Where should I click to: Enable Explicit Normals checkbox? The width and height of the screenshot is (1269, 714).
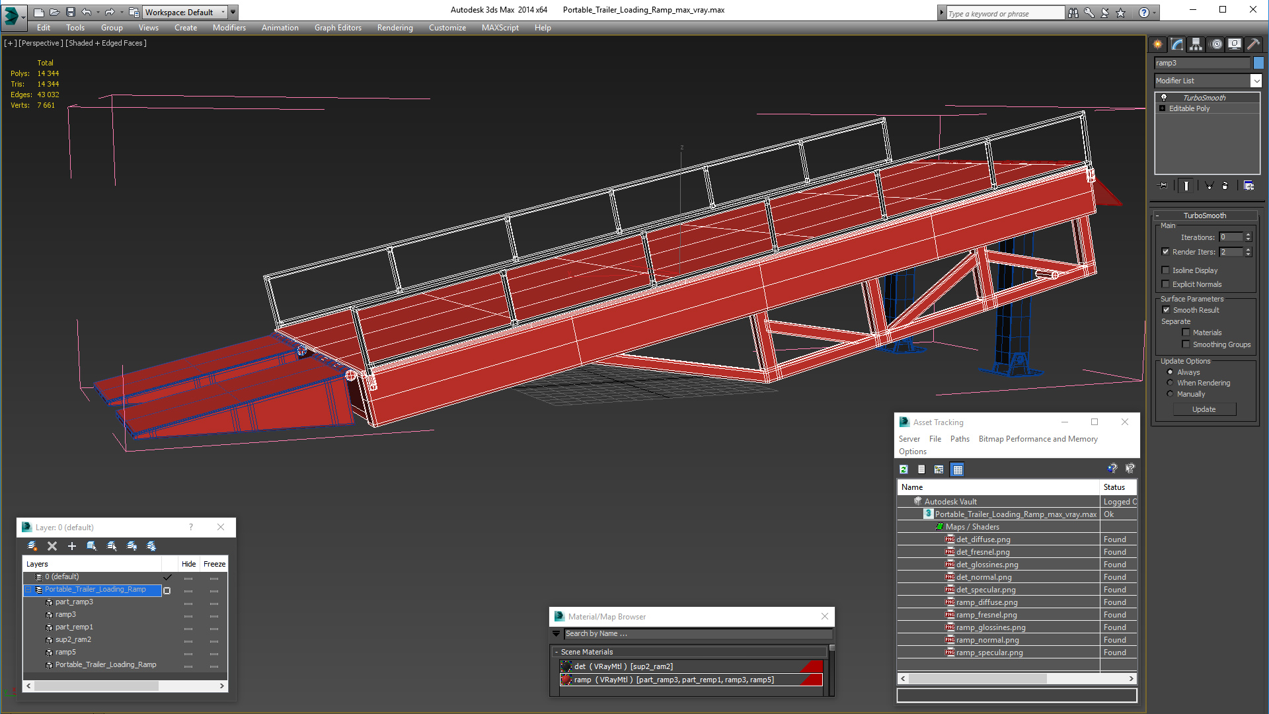pos(1166,284)
